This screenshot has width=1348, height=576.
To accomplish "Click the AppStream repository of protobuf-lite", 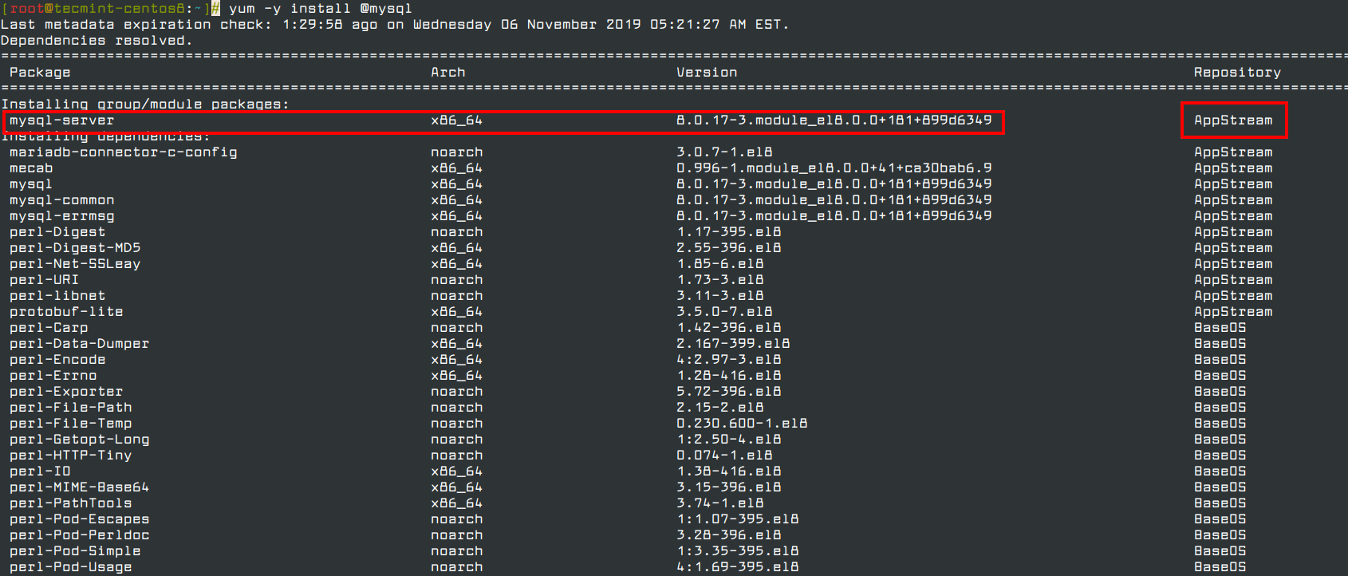I will click(x=1233, y=312).
